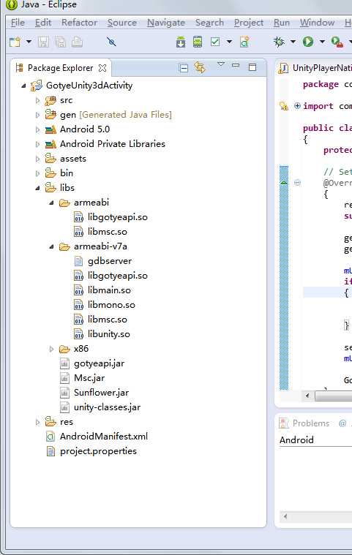Expand the x86 folder
Image resolution: width=352 pixels, height=555 pixels.
tap(52, 349)
